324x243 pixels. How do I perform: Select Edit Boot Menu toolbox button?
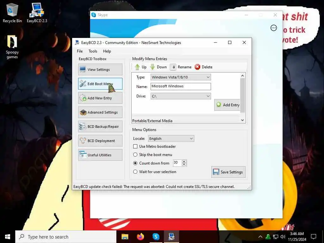coord(100,84)
